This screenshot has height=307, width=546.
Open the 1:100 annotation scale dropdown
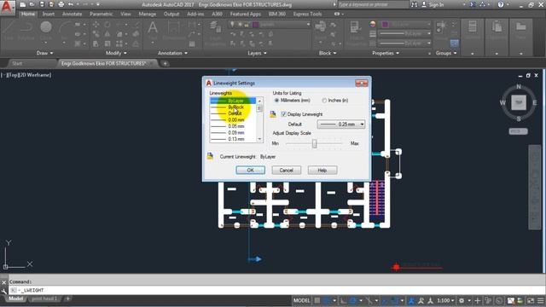(445, 300)
